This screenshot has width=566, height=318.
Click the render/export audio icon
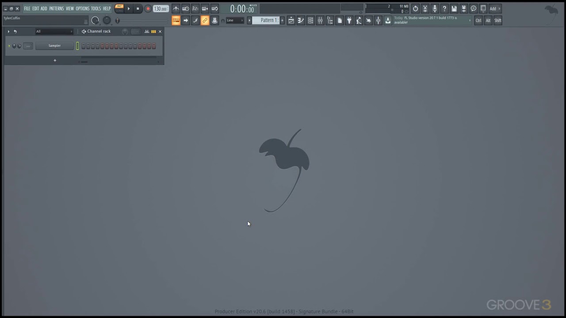tap(464, 8)
